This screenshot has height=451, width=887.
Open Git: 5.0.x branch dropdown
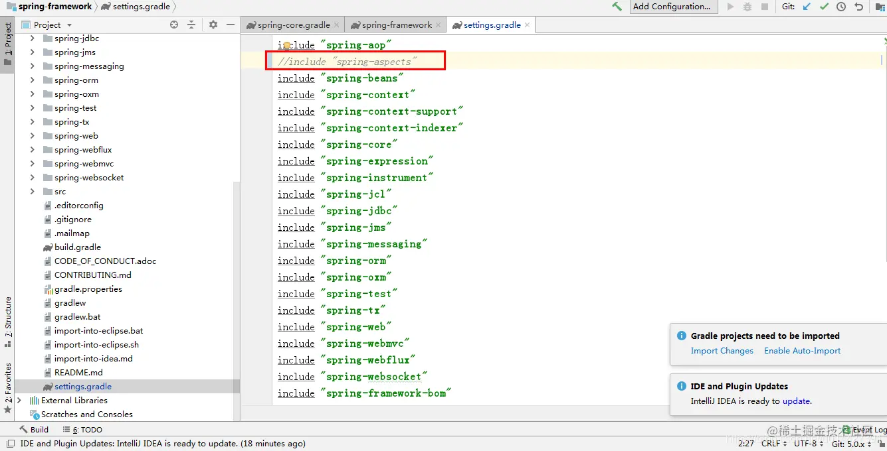coord(852,444)
